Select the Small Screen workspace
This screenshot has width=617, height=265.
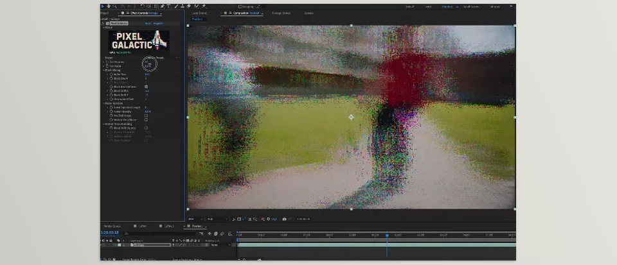click(x=471, y=6)
